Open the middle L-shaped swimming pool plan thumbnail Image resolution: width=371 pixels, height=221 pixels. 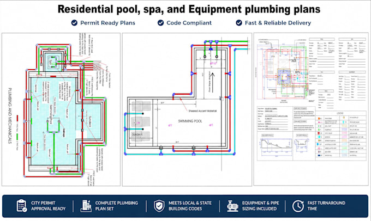187,109
